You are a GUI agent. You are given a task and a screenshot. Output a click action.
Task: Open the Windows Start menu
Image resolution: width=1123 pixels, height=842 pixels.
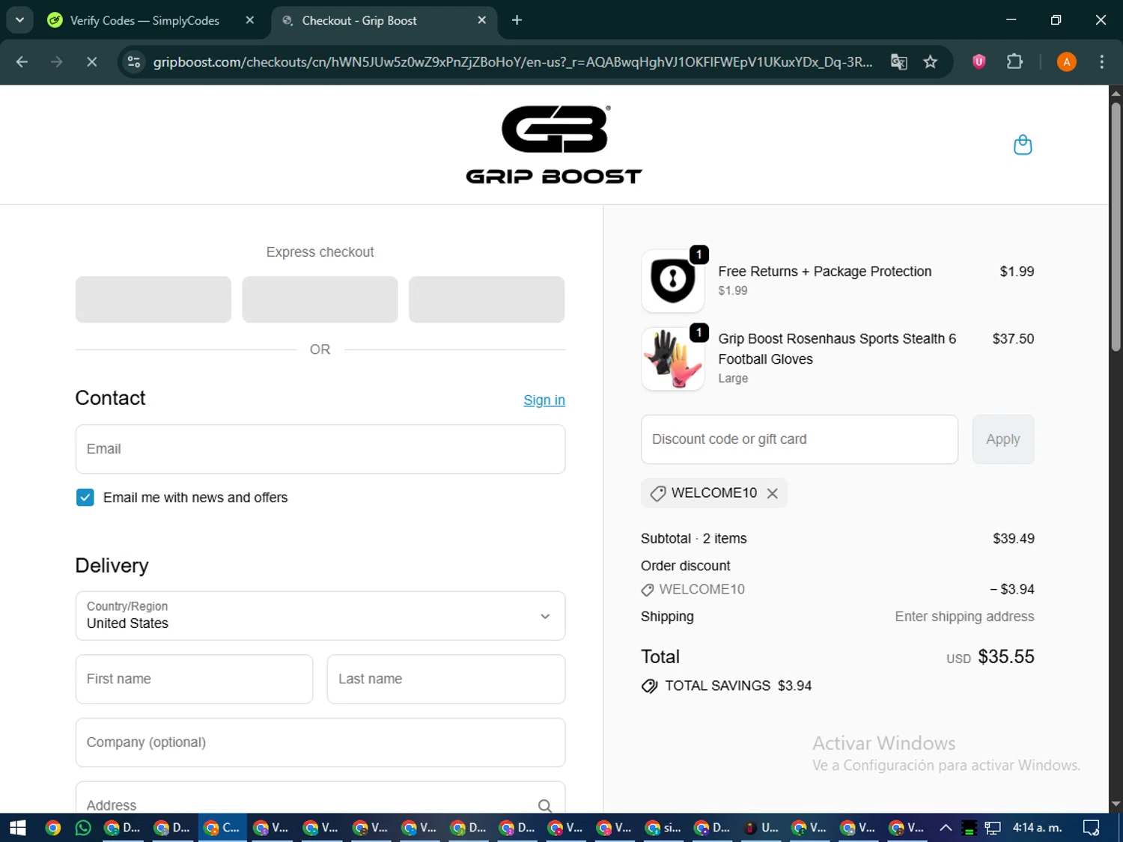click(18, 828)
